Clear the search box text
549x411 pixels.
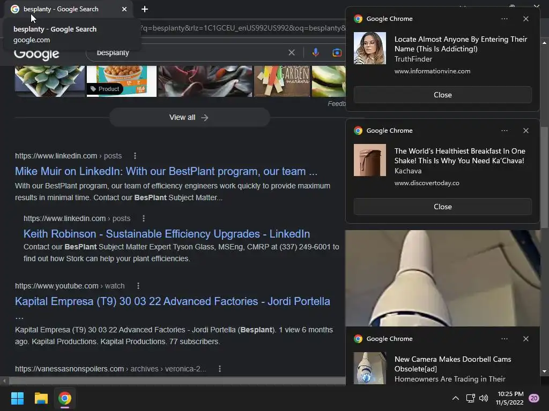(291, 53)
